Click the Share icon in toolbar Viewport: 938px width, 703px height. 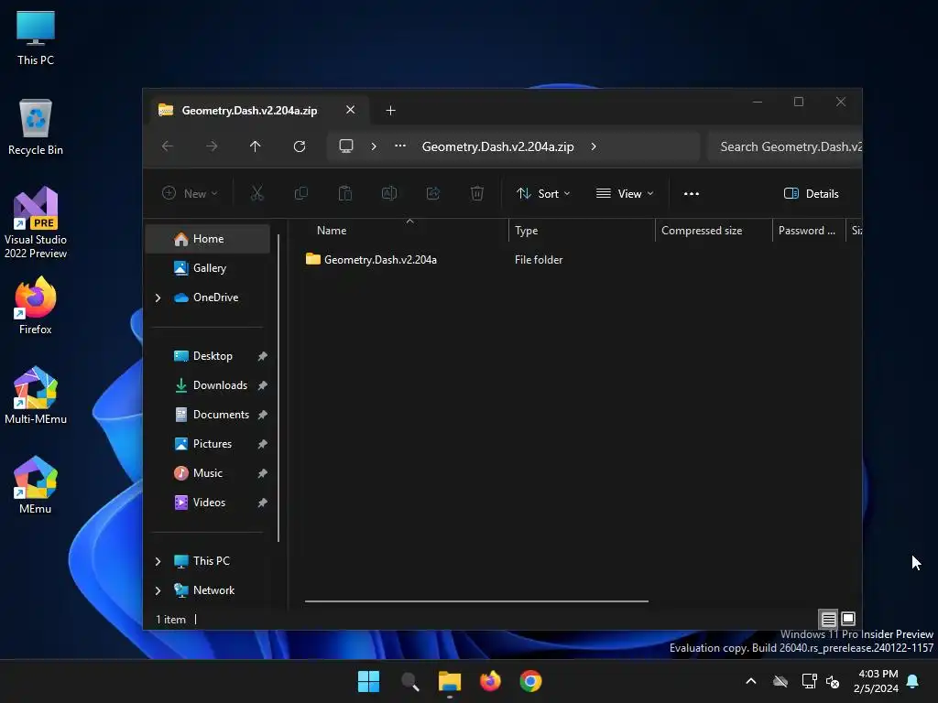(433, 193)
